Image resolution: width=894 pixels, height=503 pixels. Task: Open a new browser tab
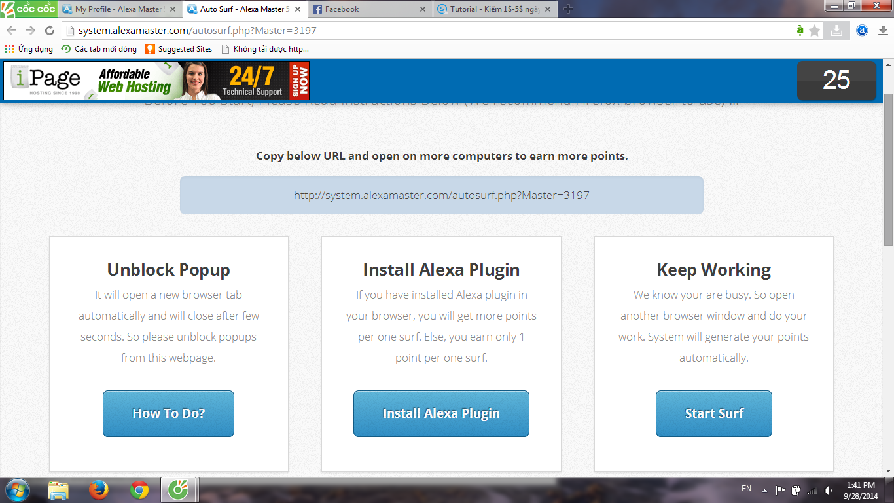(568, 9)
